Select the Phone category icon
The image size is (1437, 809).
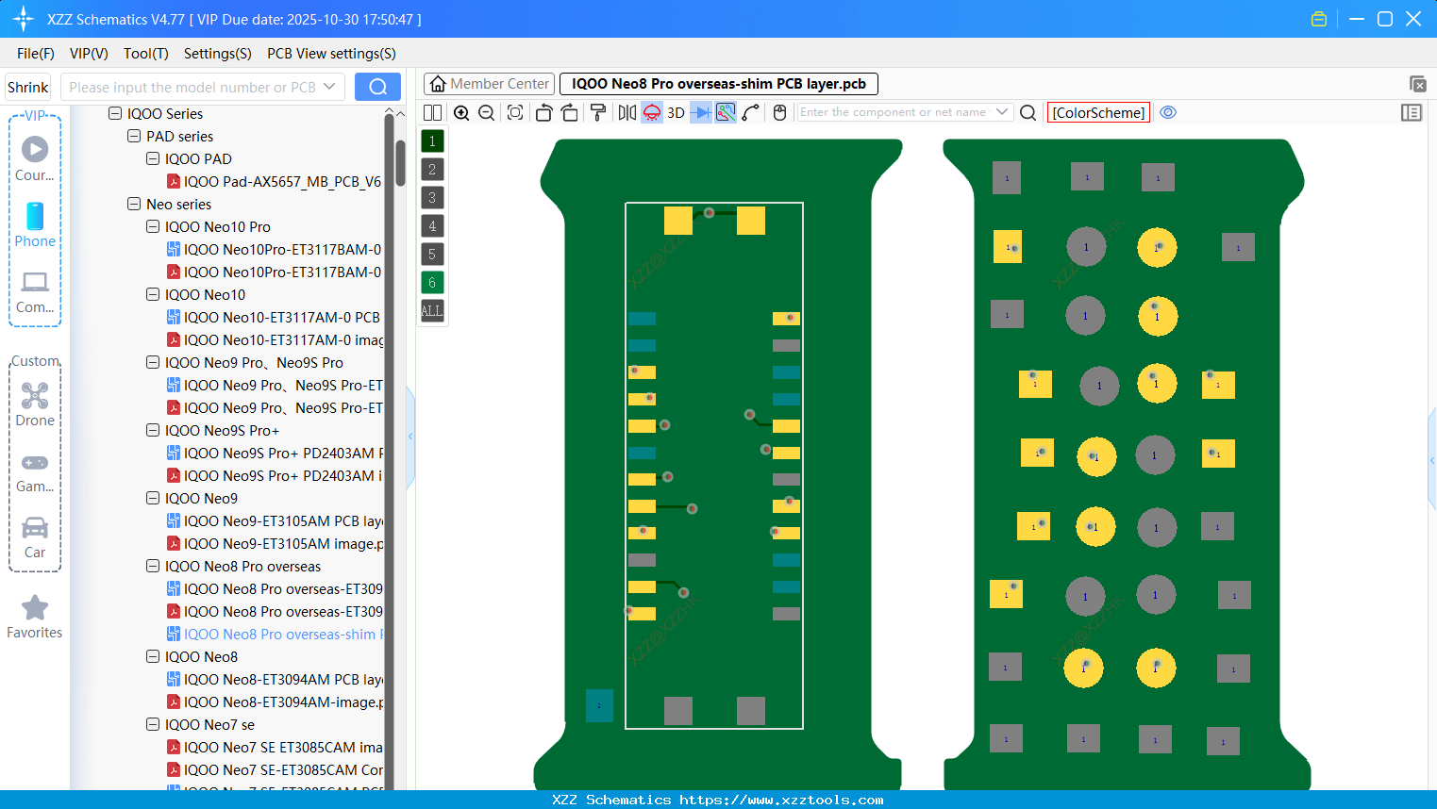[35, 216]
